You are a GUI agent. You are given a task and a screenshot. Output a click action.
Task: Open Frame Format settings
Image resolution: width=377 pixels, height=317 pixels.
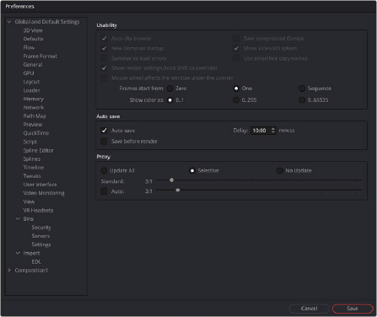(x=40, y=56)
